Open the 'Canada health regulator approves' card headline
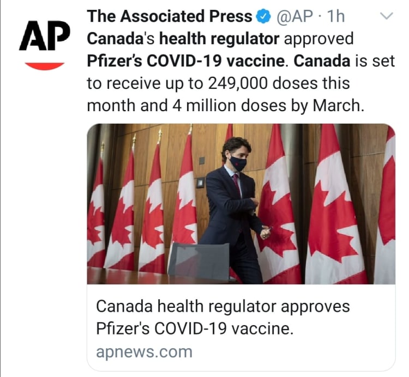 pyautogui.click(x=222, y=307)
